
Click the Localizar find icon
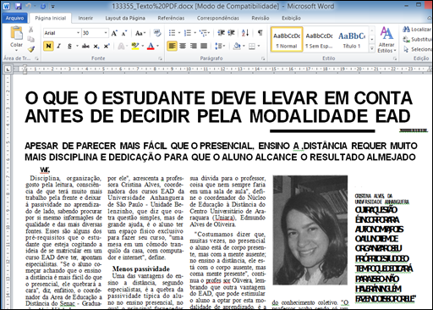click(407, 29)
